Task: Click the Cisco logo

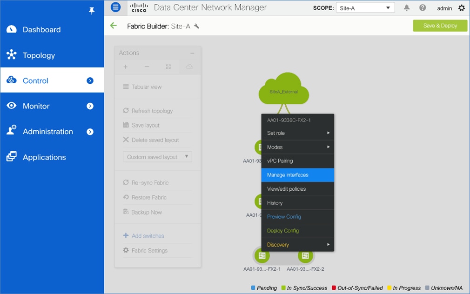Action: click(x=139, y=7)
